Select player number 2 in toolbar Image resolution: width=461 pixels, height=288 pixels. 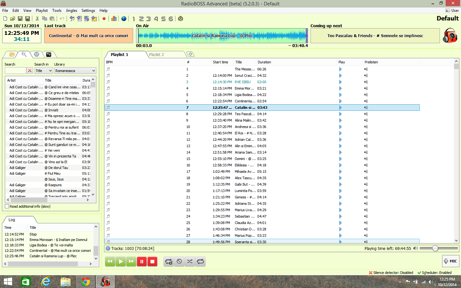(141, 19)
